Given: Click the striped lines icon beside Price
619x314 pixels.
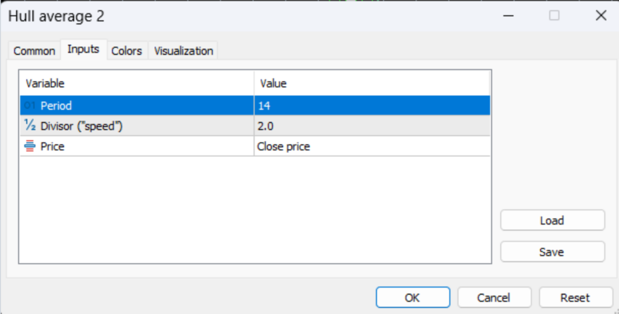Looking at the screenshot, I should coord(30,146).
